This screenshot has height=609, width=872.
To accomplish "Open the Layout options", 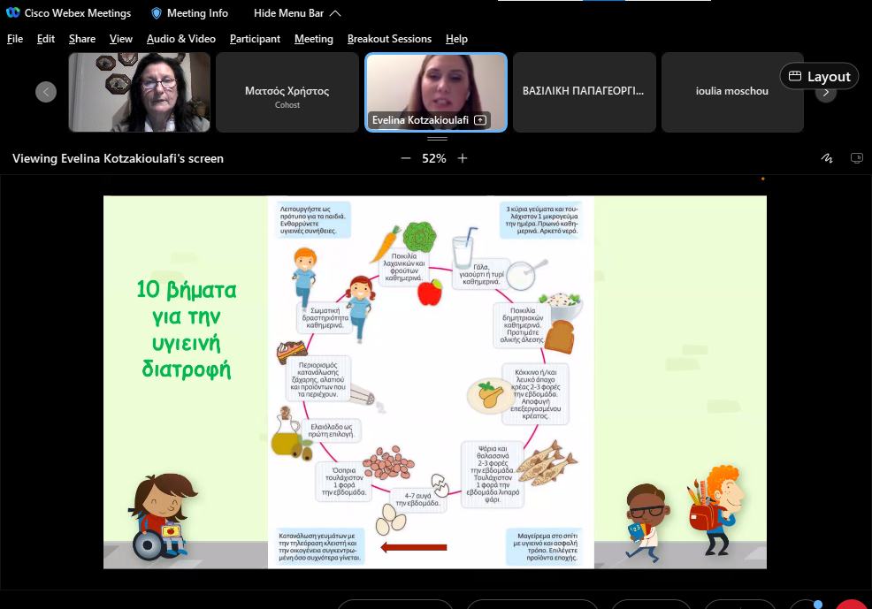I will click(819, 77).
